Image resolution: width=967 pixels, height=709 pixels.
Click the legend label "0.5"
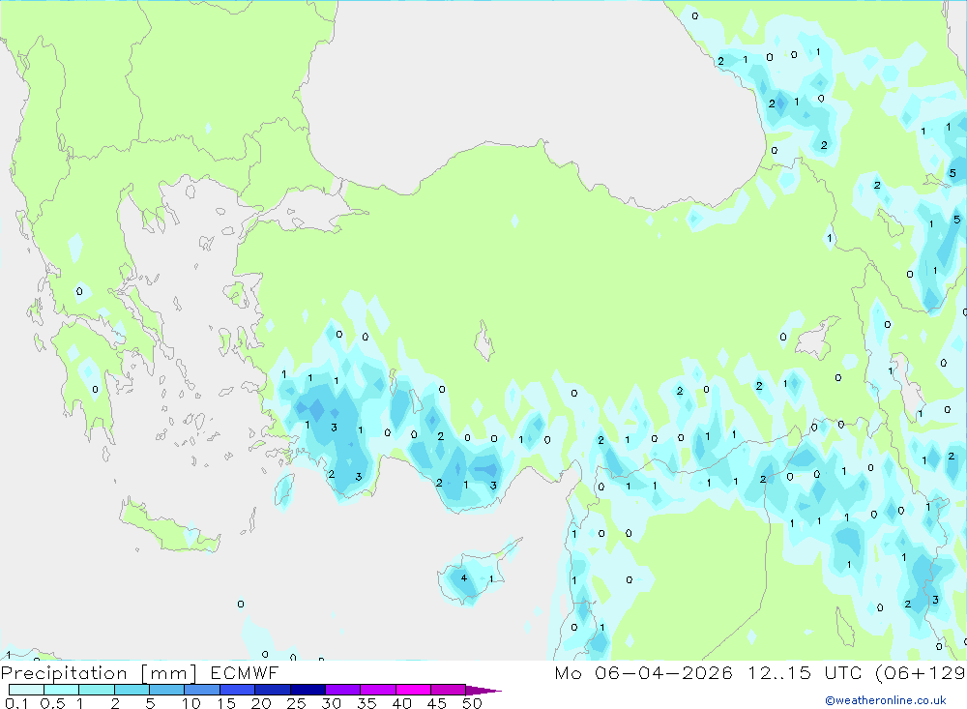(52, 703)
